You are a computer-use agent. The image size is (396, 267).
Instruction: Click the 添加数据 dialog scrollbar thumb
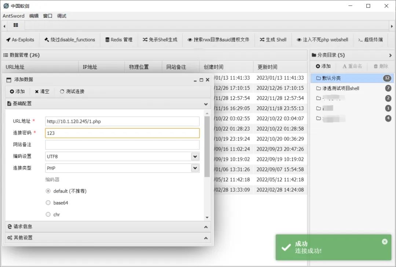(207, 146)
